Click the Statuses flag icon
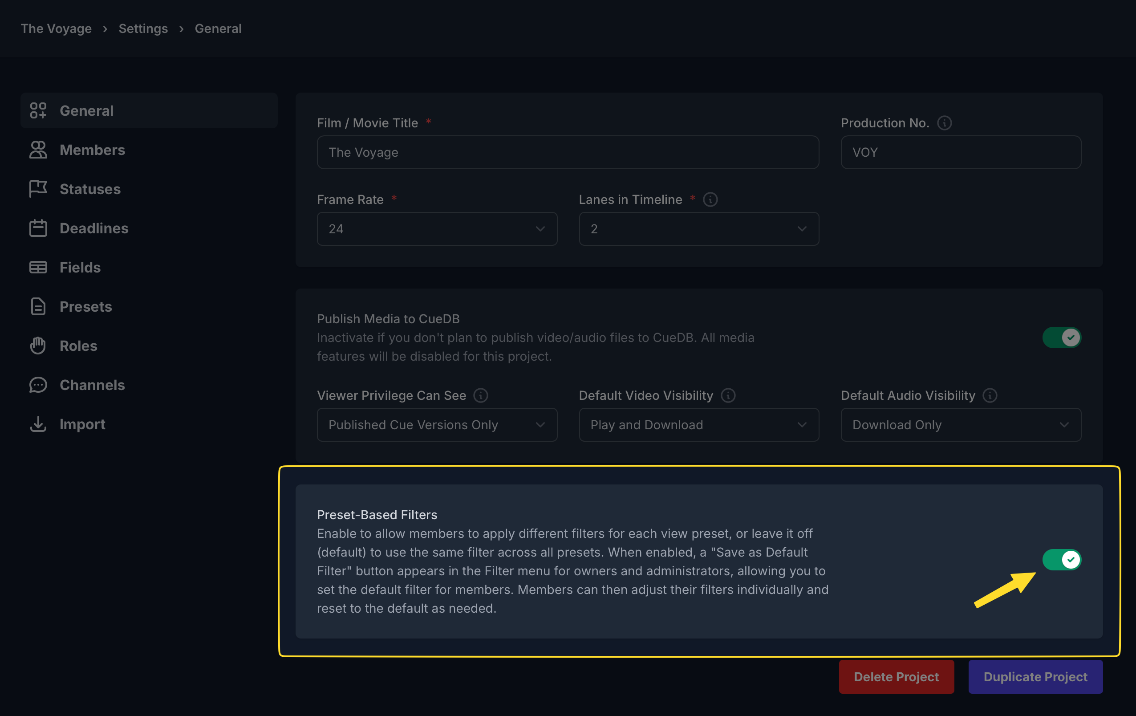The image size is (1136, 716). click(38, 189)
